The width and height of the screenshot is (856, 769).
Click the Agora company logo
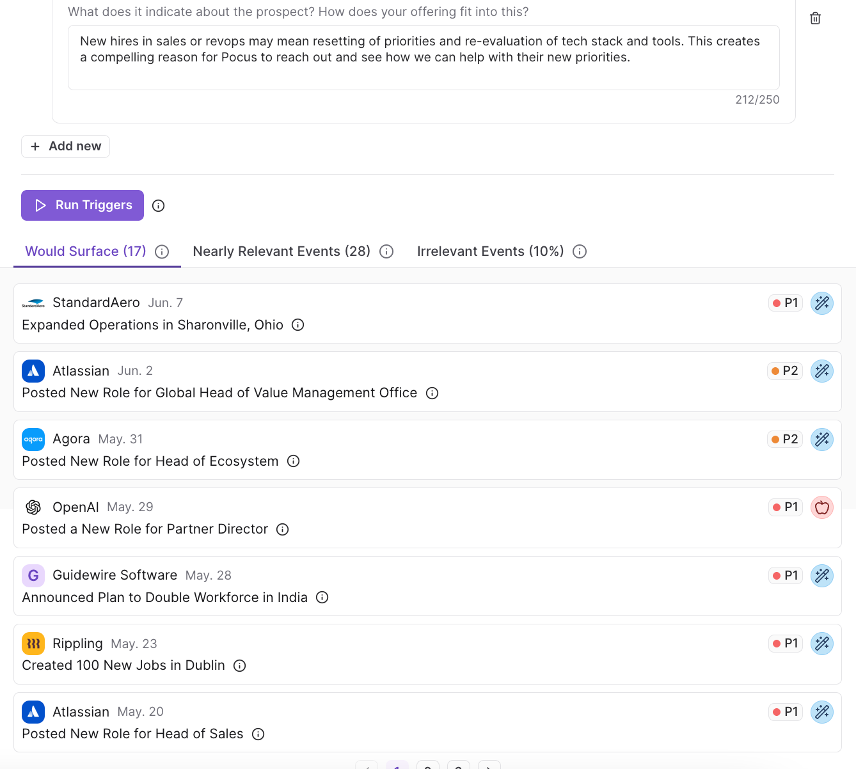pyautogui.click(x=33, y=440)
